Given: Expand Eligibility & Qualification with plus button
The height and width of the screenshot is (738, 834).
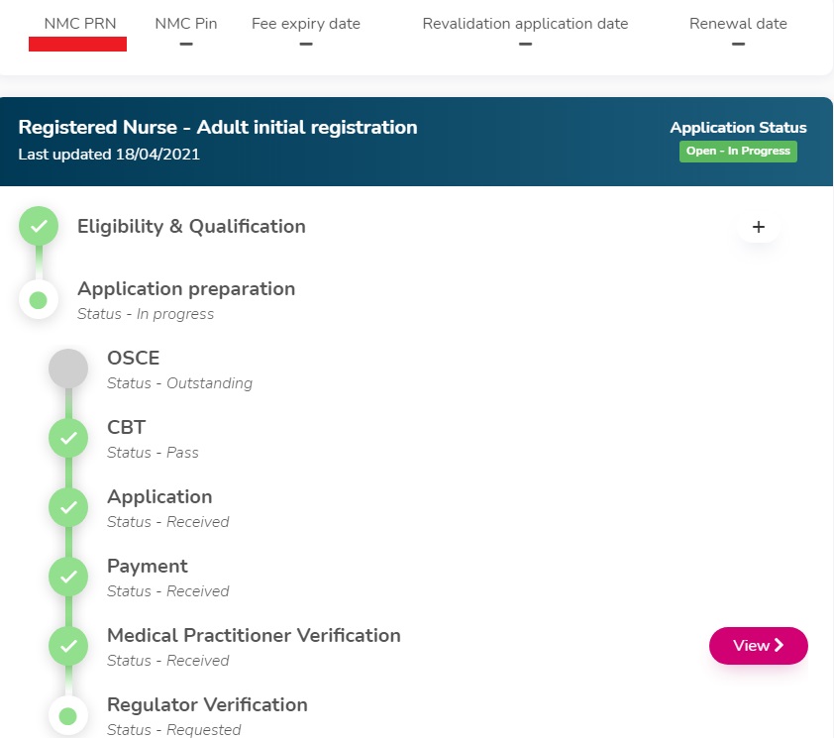Looking at the screenshot, I should (x=759, y=227).
